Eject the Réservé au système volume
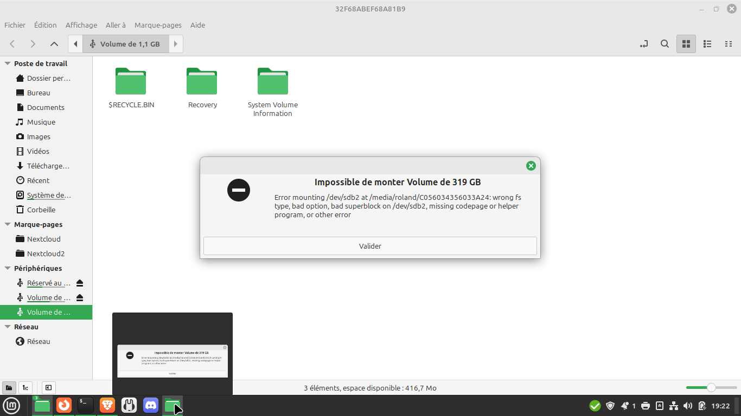 tap(80, 283)
